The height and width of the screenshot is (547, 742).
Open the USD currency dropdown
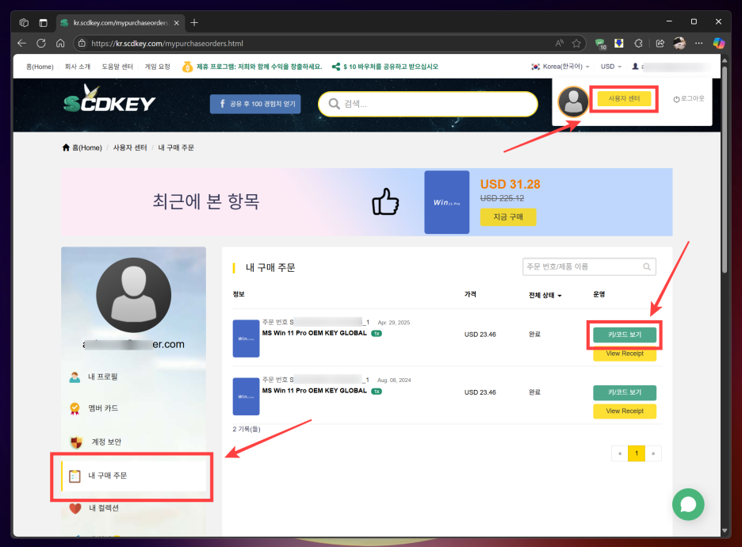coord(611,67)
